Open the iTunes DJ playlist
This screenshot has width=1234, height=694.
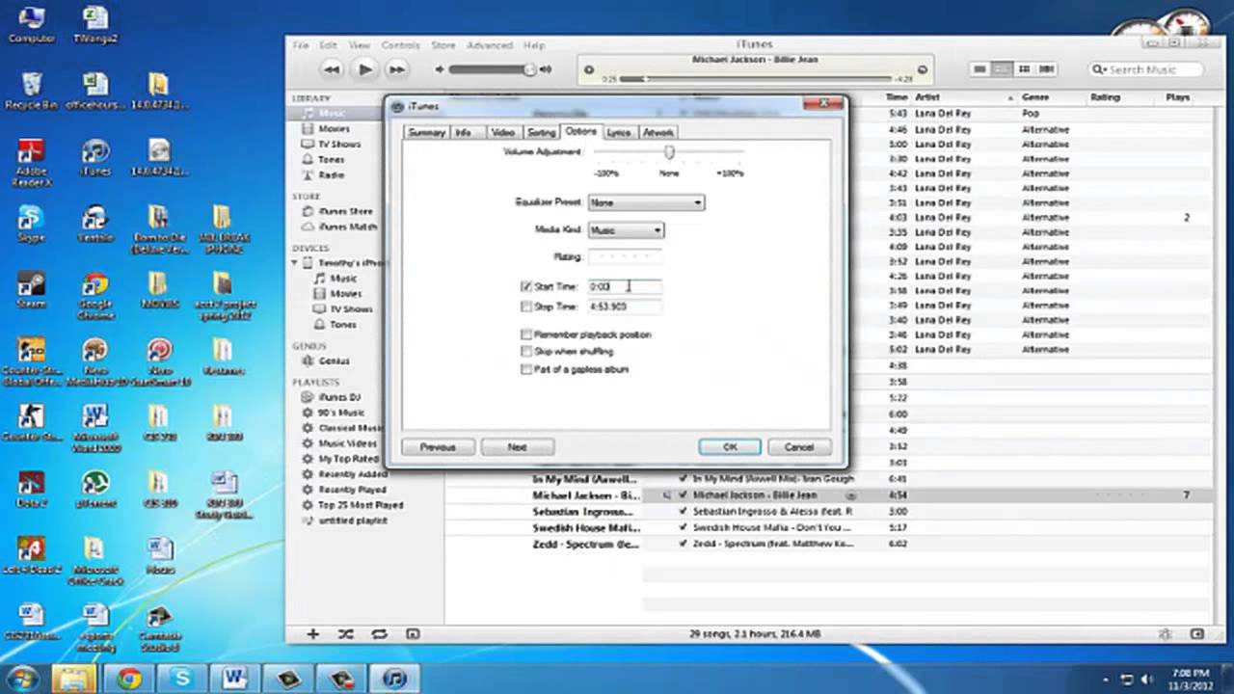pos(339,397)
